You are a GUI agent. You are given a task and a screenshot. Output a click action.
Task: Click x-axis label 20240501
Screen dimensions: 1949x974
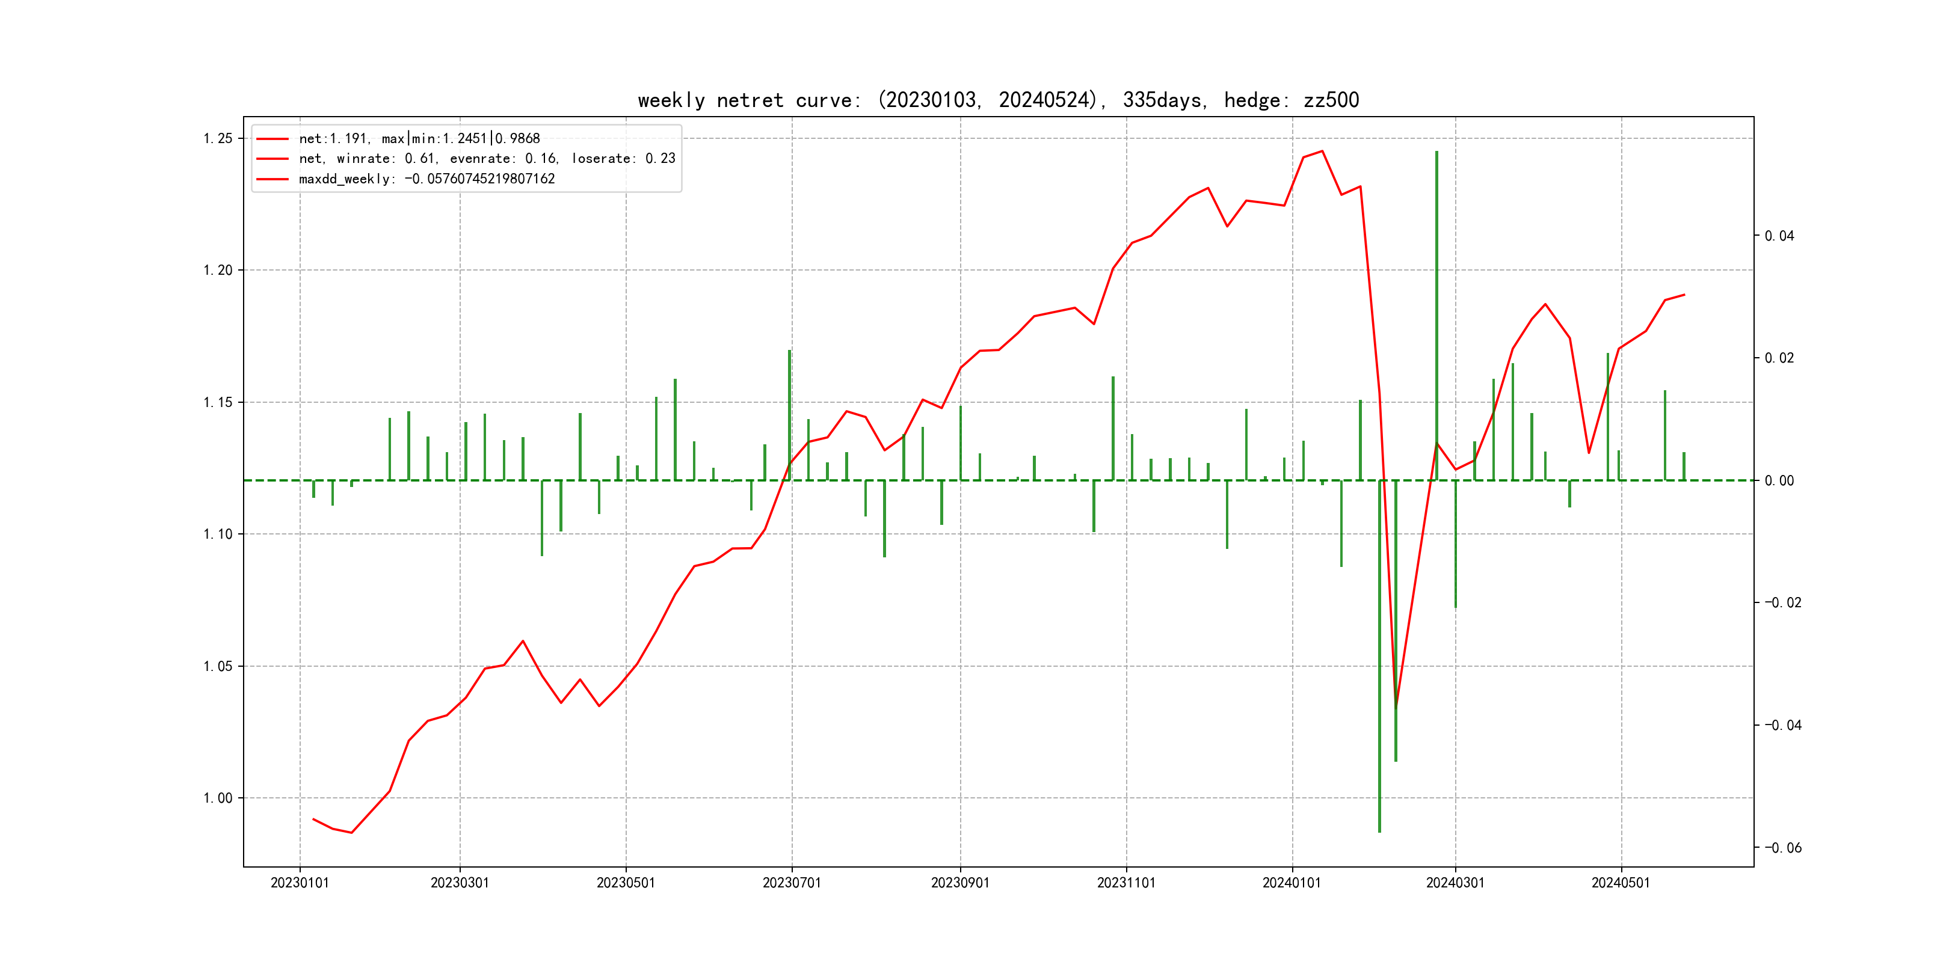1620,883
